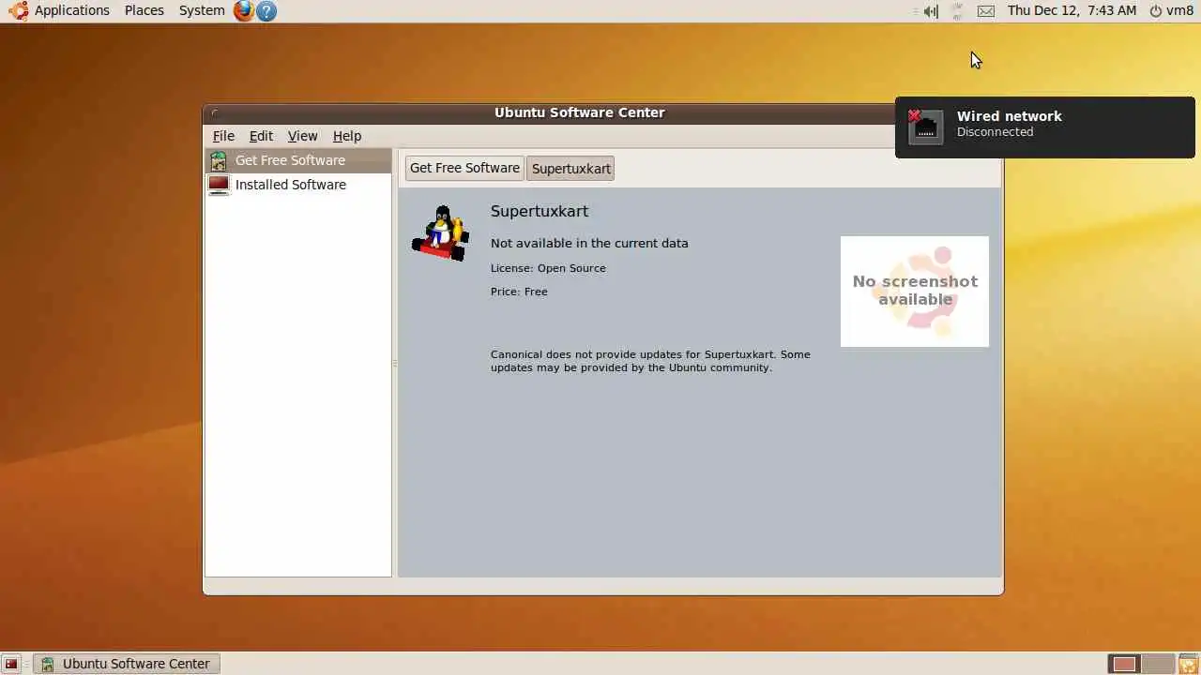The width and height of the screenshot is (1201, 675).
Task: Click the Get Free Software sidebar icon
Action: point(219,160)
